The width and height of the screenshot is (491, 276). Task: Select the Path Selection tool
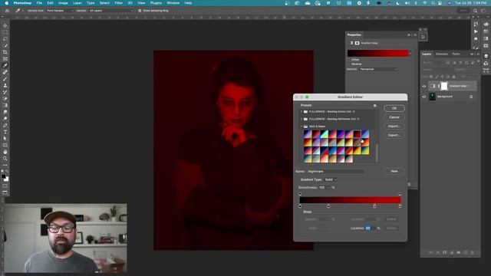pyautogui.click(x=5, y=138)
